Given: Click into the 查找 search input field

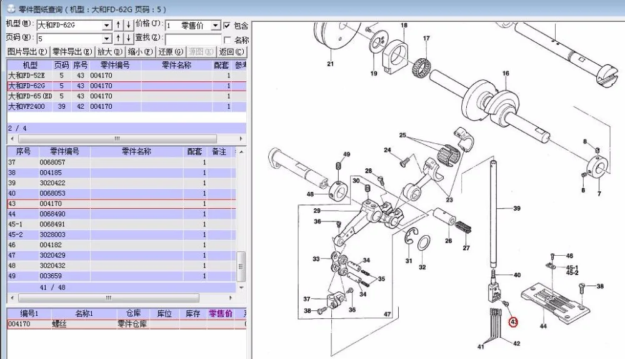Looking at the screenshot, I should [193, 39].
